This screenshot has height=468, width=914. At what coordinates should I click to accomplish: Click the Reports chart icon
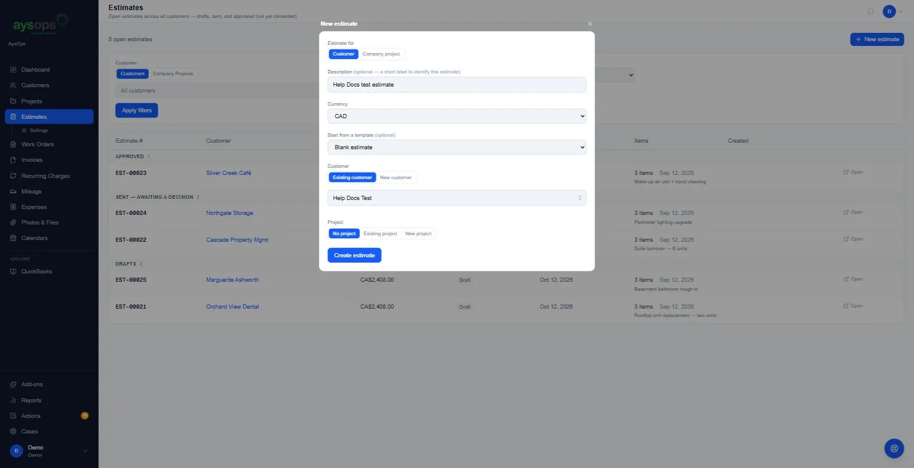tap(13, 401)
